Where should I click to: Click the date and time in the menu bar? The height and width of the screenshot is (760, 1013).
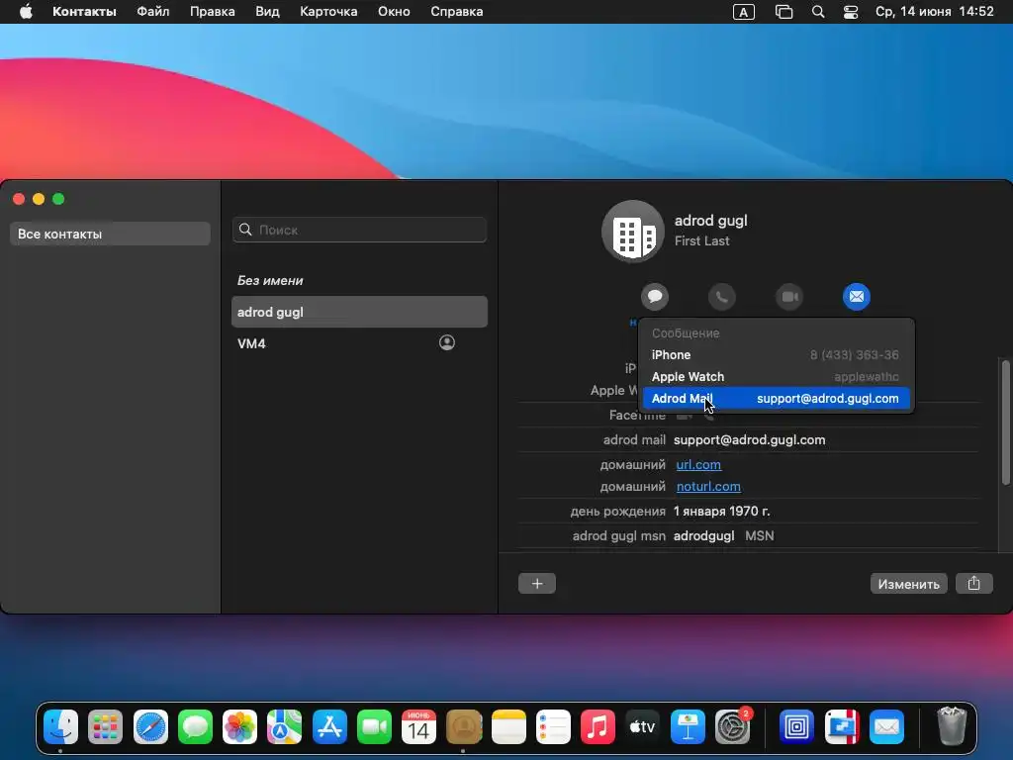coord(934,12)
